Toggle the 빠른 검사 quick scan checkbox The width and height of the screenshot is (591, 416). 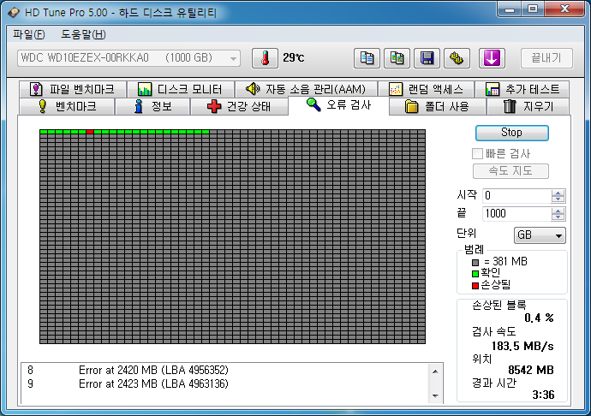[x=477, y=153]
